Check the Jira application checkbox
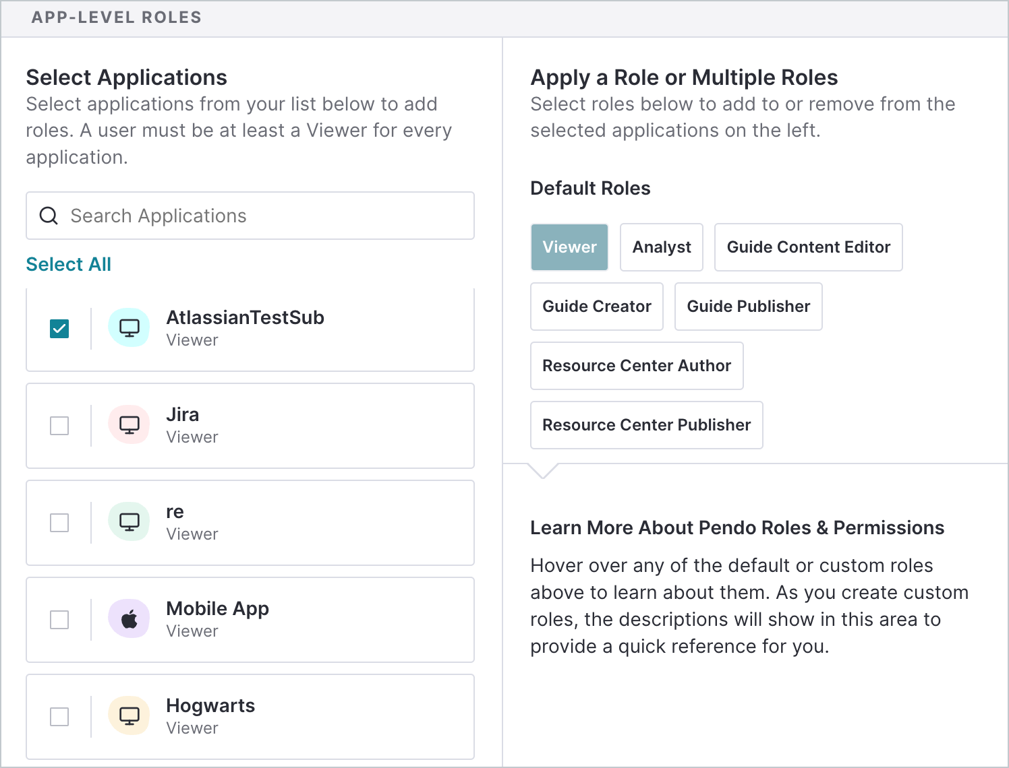Screen dimensions: 1009x768 click(x=59, y=426)
